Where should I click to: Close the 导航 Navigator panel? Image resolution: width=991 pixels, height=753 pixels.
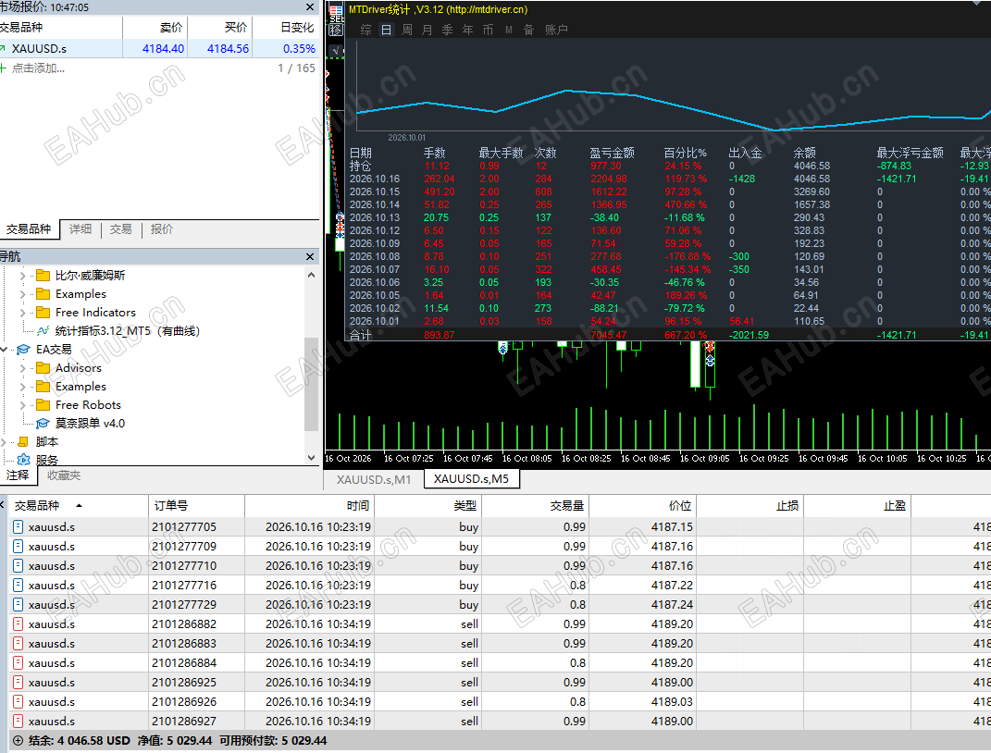click(310, 256)
